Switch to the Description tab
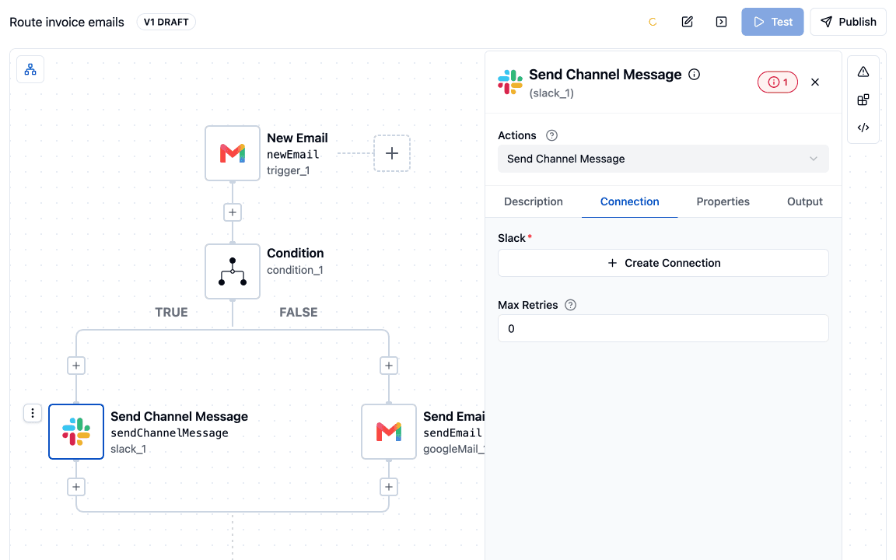Viewport: 896px width, 560px height. (533, 201)
